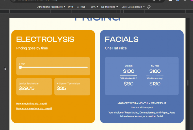Image resolution: width=193 pixels, height=130 pixels.
Task: Click the FACIALS heading
Action: coord(122,39)
